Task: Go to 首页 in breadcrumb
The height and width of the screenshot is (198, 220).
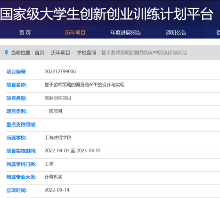Action: tap(39, 53)
